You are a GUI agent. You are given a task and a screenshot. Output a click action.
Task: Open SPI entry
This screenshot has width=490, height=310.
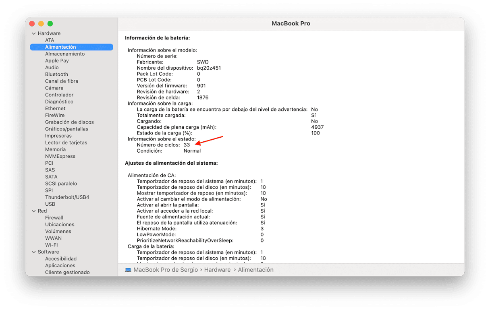coord(49,191)
